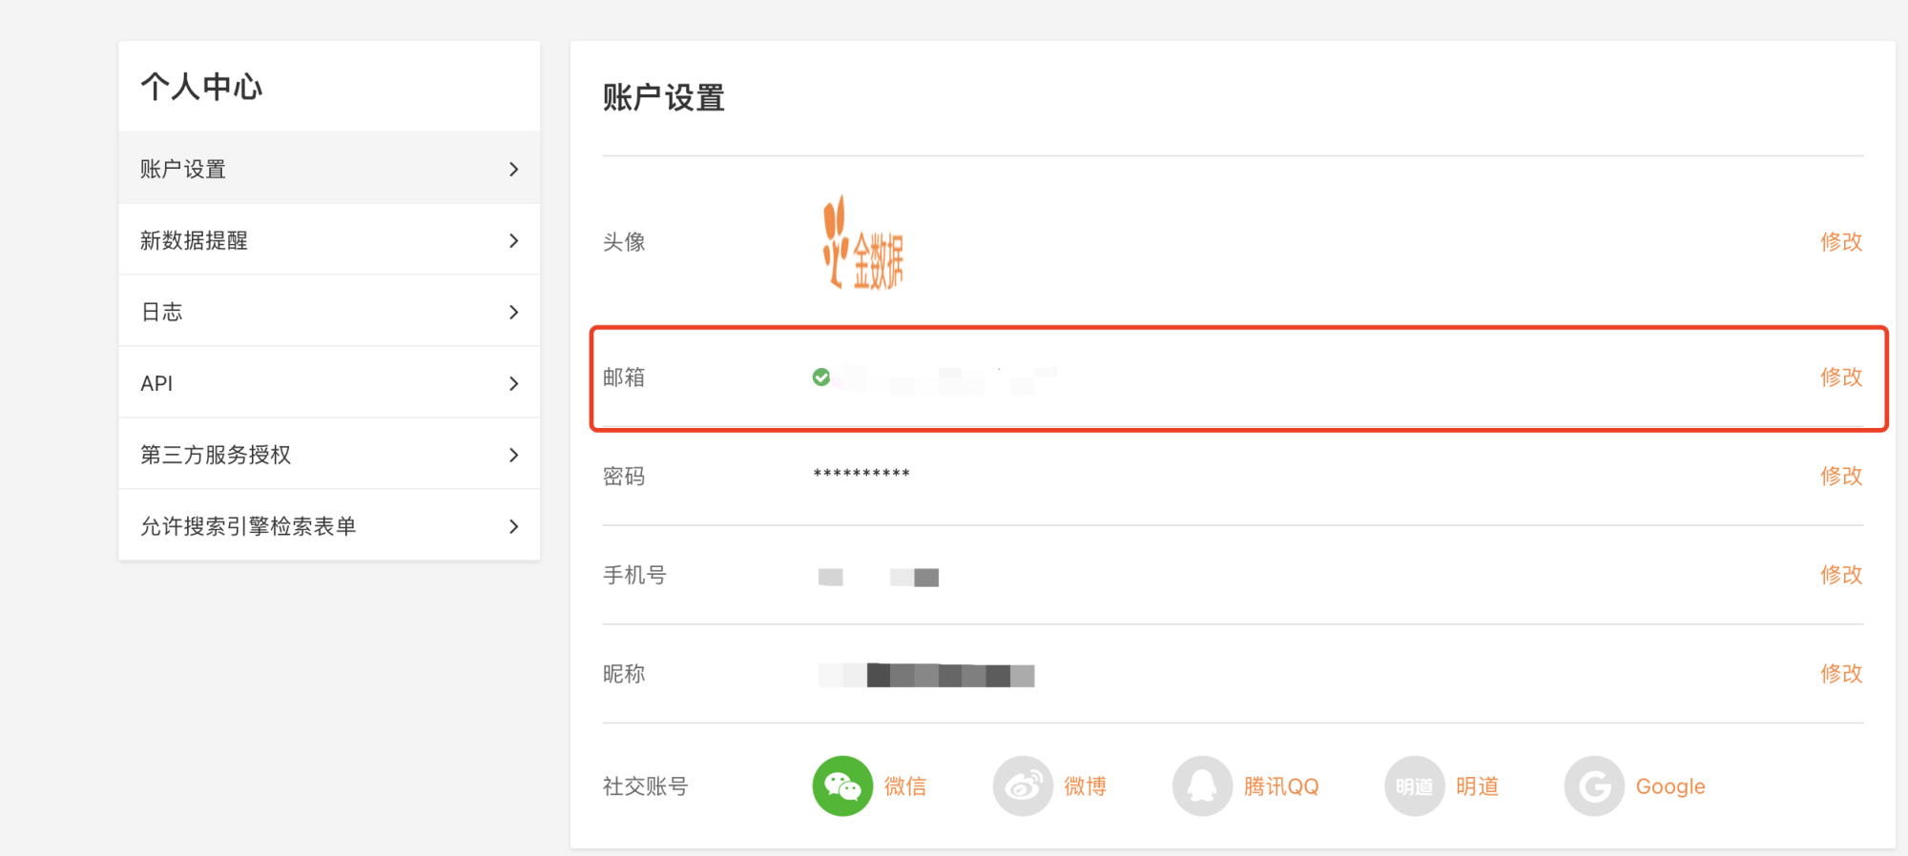Screen dimensions: 1908x856
Task: Click the 金数据 avatar image
Action: [863, 242]
